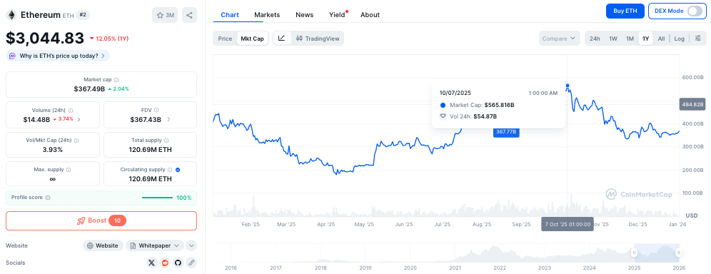Open the chart settings sliders icon

(697, 39)
